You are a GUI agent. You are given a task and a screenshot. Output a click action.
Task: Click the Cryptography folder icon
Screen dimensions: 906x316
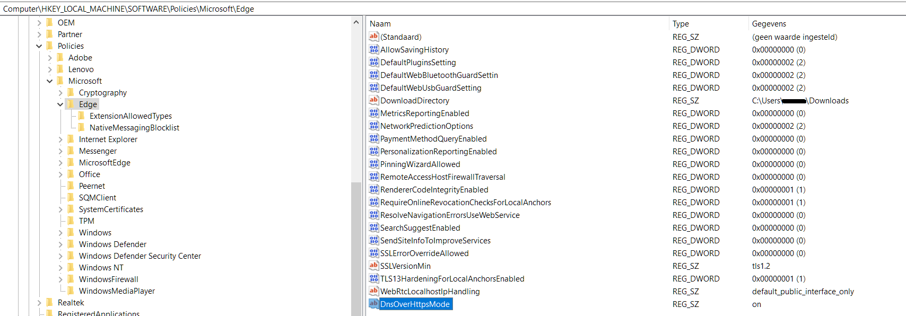pyautogui.click(x=71, y=92)
